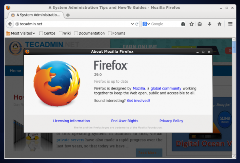Click the Privacy Policy link
The image size is (240, 163).
pyautogui.click(x=171, y=121)
